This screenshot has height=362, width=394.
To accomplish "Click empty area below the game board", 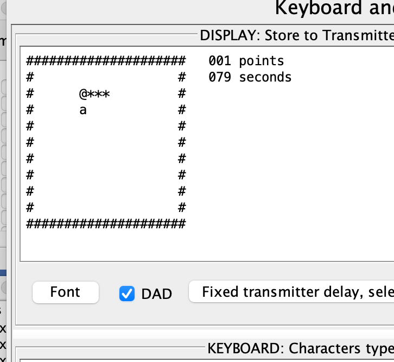I will pos(105,244).
